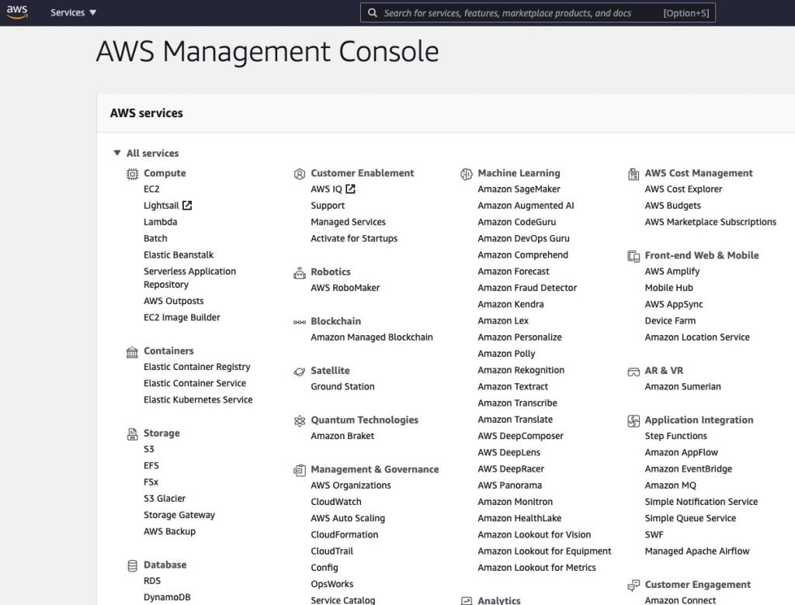Open Serverless Application Repository
This screenshot has width=795, height=605.
(189, 278)
